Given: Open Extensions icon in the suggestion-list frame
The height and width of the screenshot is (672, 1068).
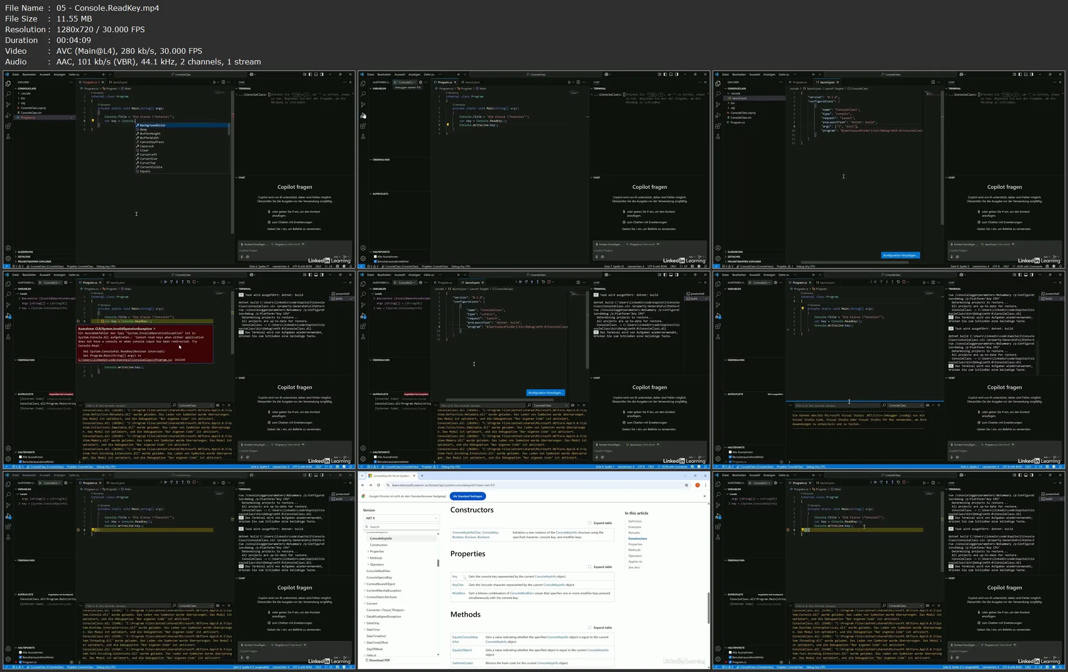Looking at the screenshot, I should tap(8, 126).
